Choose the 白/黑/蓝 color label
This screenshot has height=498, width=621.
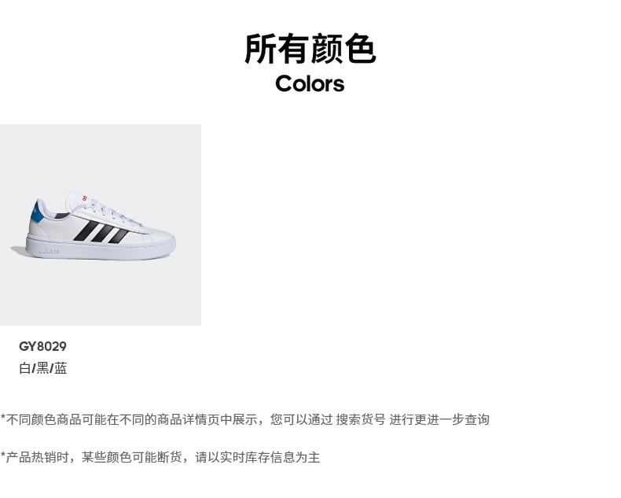(42, 368)
